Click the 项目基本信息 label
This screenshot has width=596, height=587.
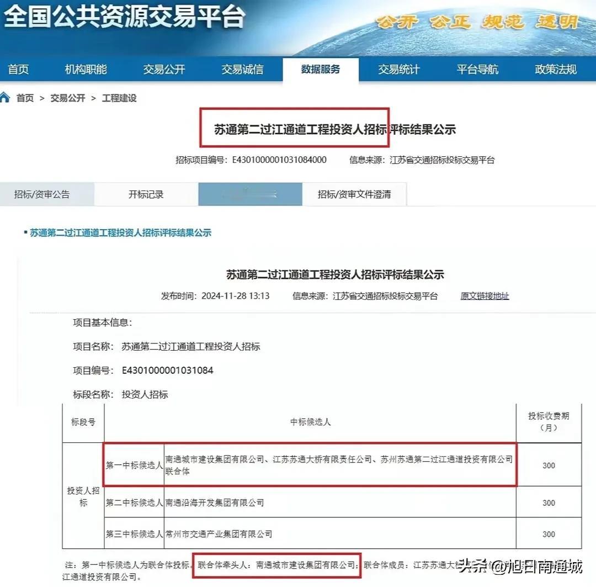click(x=103, y=322)
